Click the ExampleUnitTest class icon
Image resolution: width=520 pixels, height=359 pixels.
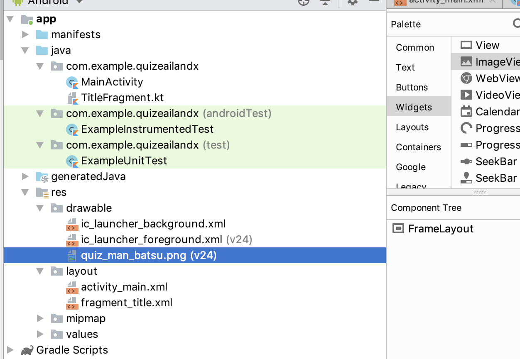pos(72,161)
